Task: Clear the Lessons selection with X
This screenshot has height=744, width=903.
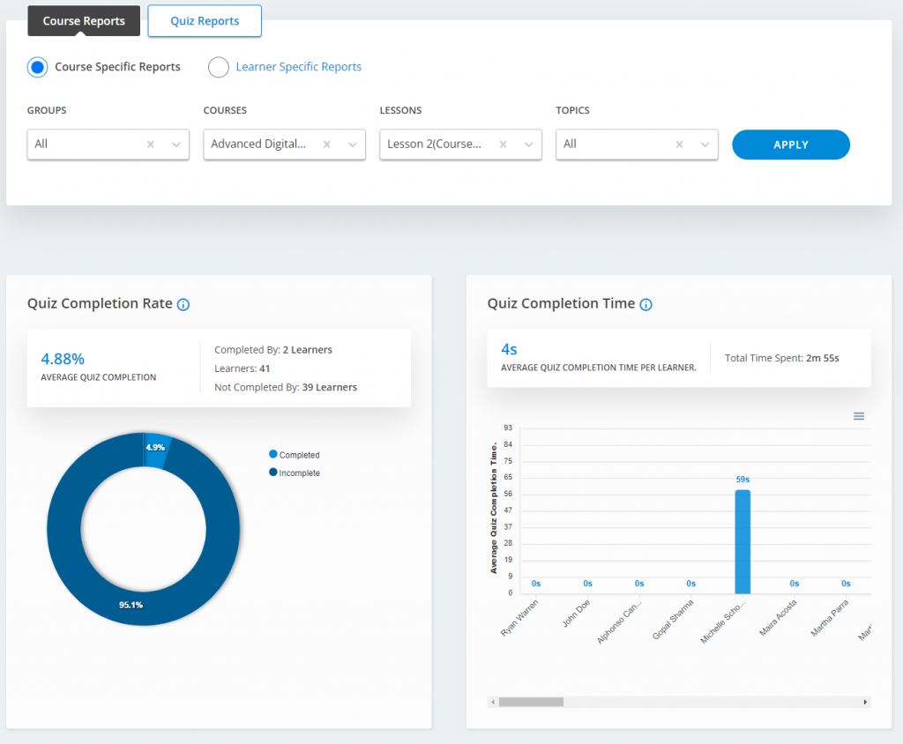Action: coord(503,145)
